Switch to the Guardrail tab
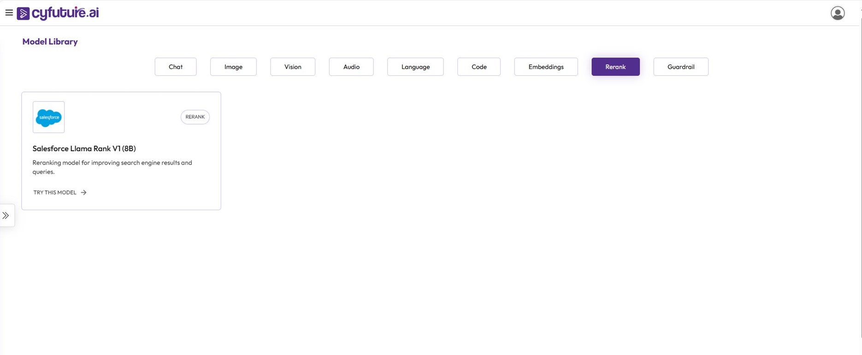The width and height of the screenshot is (862, 355). pyautogui.click(x=681, y=67)
